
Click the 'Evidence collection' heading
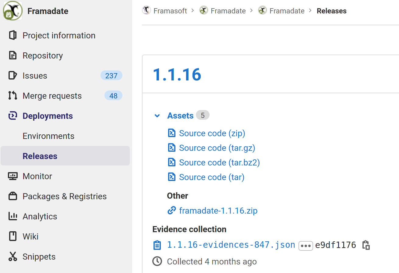click(189, 229)
